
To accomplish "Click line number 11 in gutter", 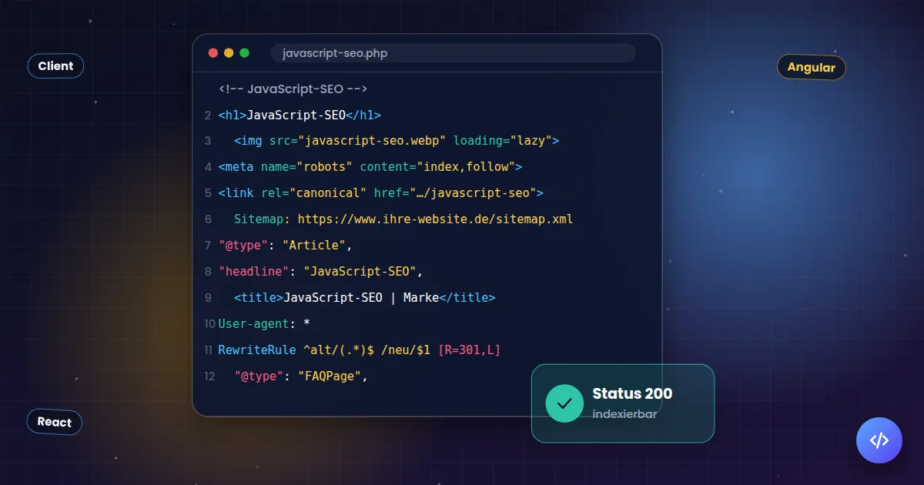I will click(209, 350).
